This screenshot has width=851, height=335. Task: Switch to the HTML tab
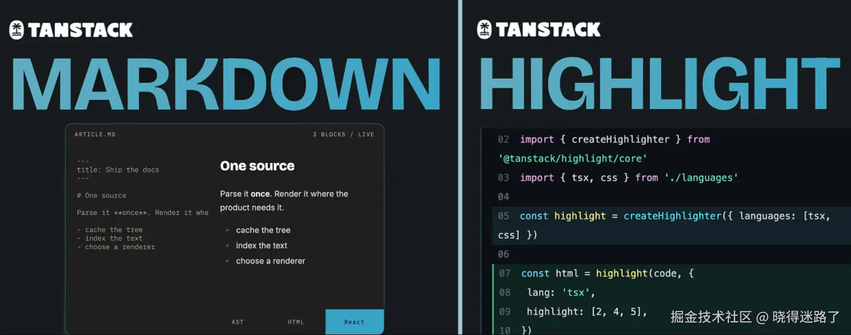click(x=296, y=322)
